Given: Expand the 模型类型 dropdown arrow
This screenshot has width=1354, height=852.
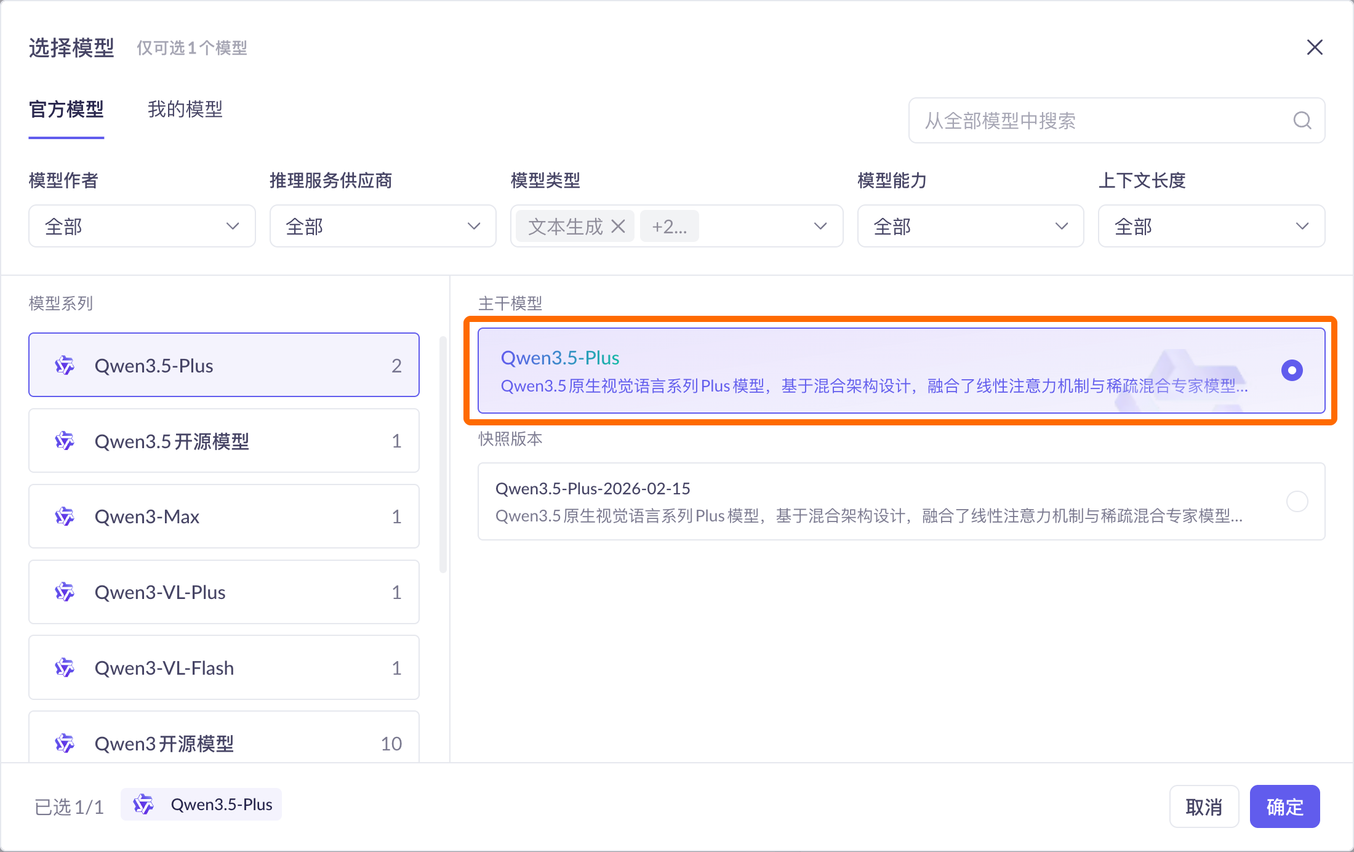Looking at the screenshot, I should point(820,226).
